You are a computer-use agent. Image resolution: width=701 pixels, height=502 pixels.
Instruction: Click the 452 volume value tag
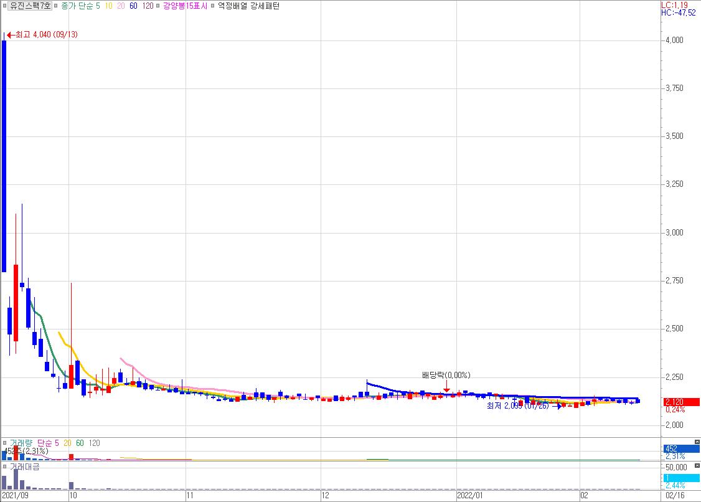[681, 448]
